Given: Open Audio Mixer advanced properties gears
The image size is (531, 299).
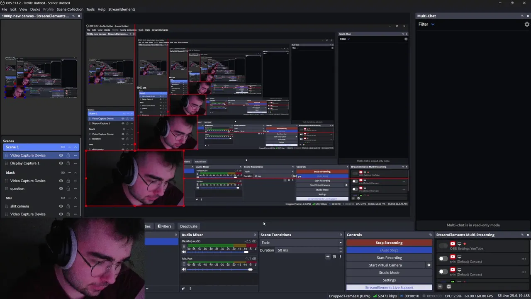Looking at the screenshot, I should point(183,289).
